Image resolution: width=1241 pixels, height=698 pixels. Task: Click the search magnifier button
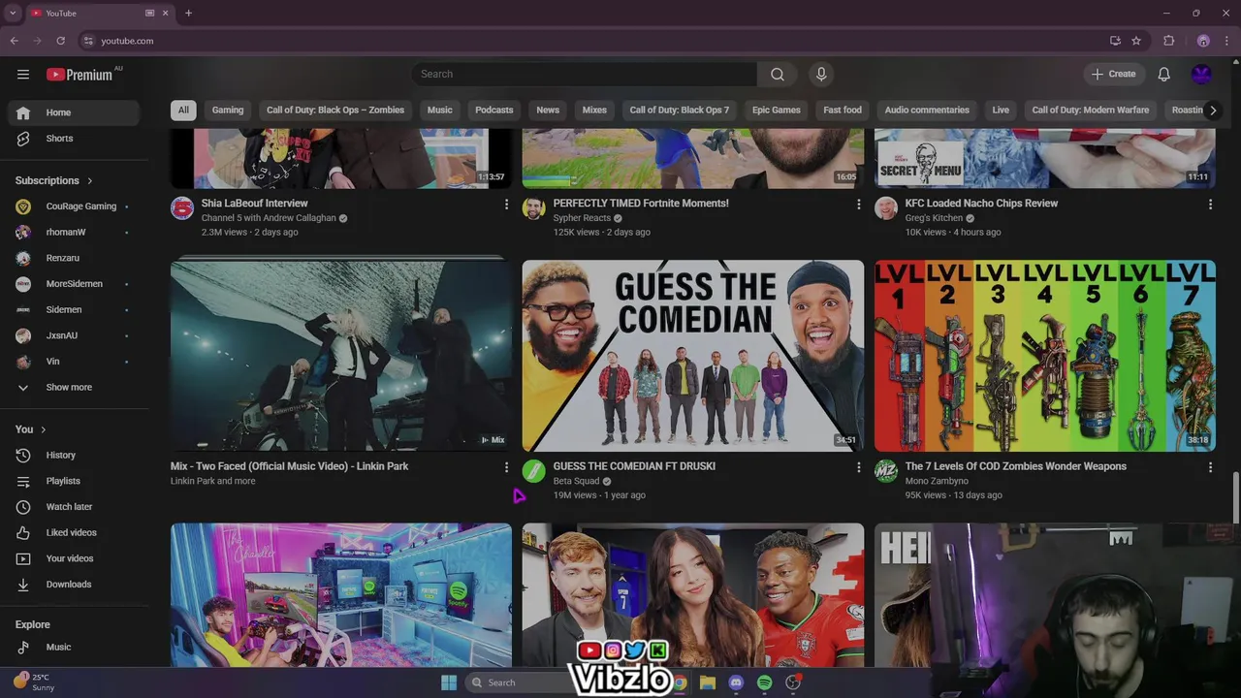pos(778,74)
